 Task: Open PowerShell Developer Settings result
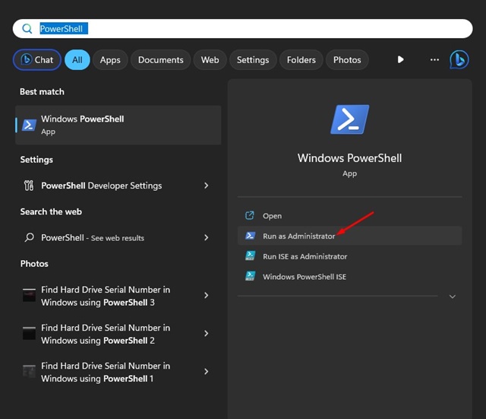click(x=118, y=186)
